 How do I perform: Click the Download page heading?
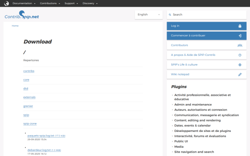click(37, 42)
